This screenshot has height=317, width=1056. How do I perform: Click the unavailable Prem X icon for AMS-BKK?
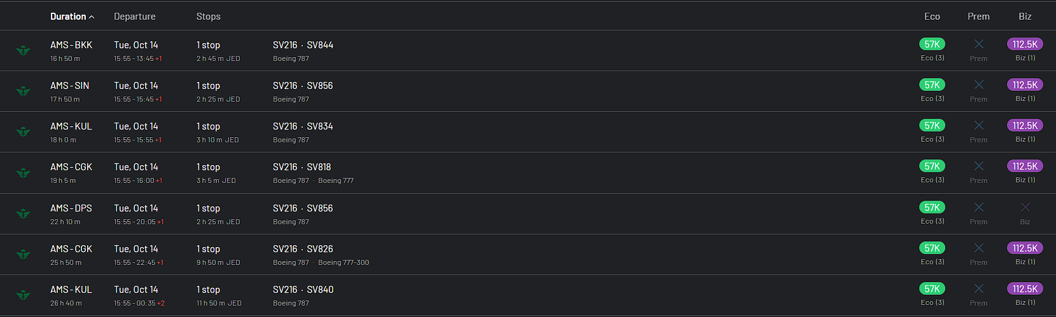[x=978, y=44]
